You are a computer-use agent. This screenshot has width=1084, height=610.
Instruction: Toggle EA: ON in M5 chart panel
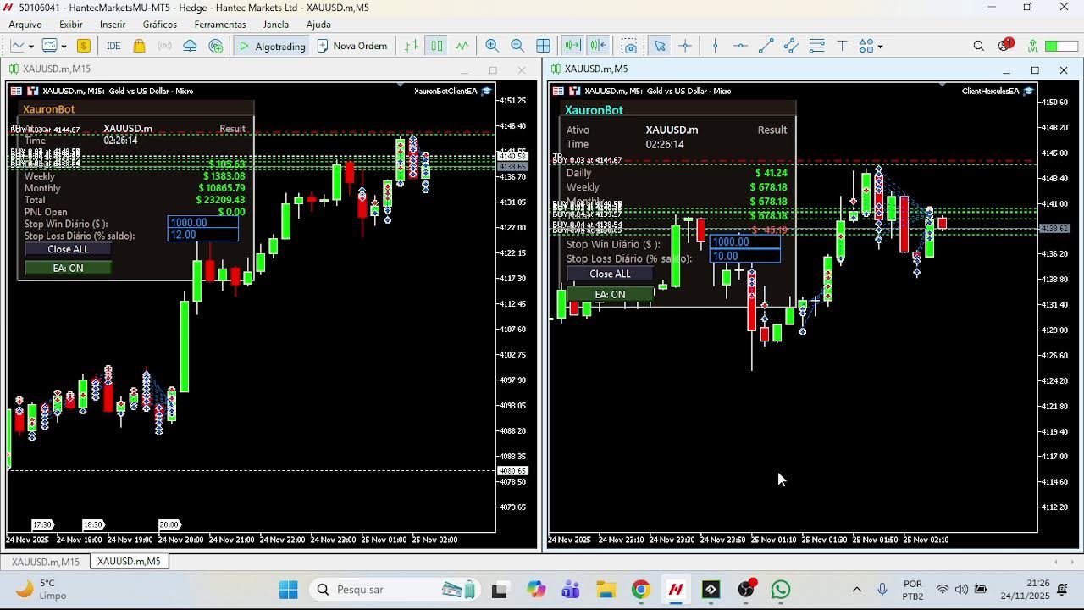tap(610, 294)
